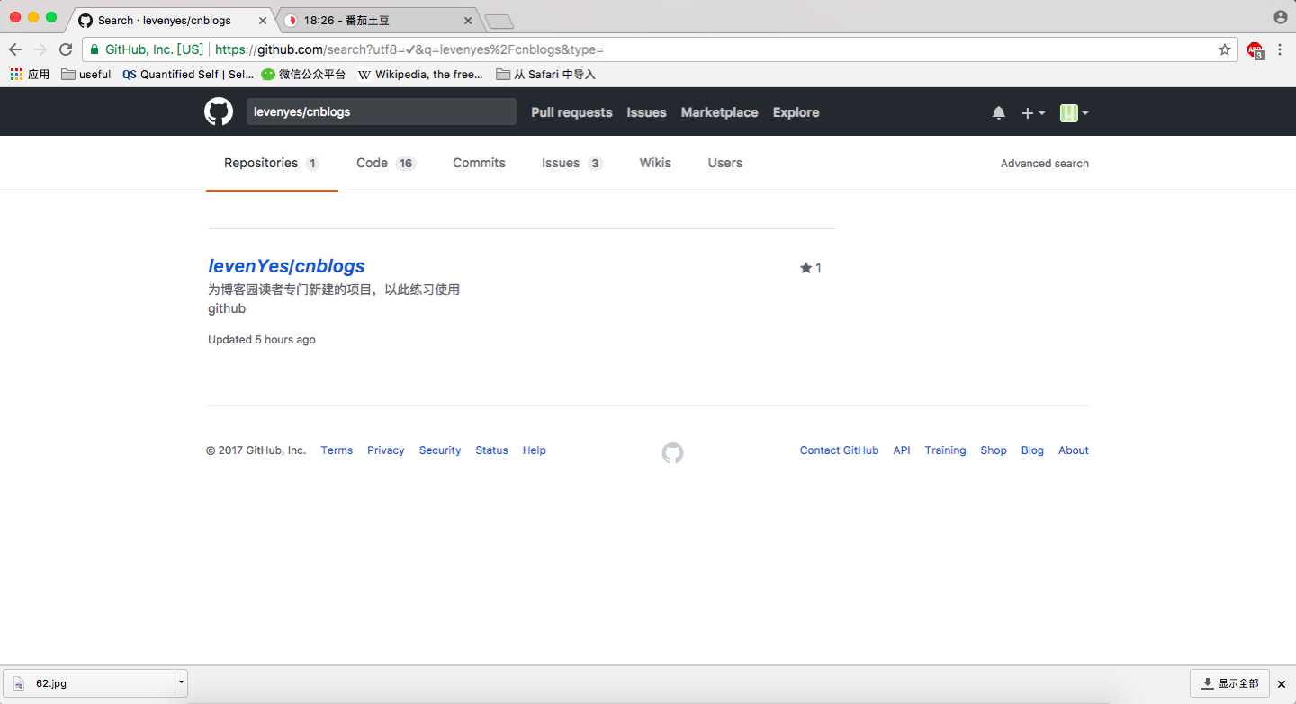Select the Wikis results tab

tap(655, 163)
